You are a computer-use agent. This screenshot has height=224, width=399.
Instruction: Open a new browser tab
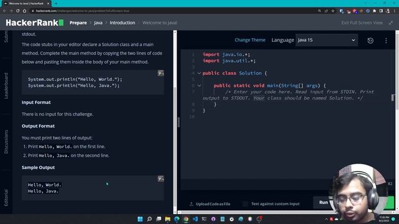point(56,4)
